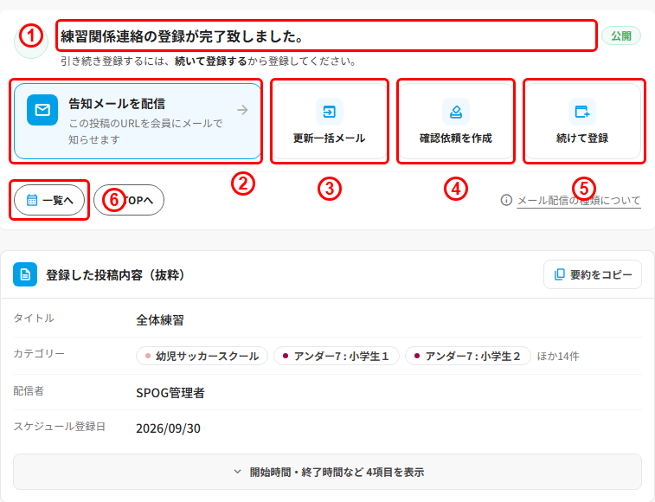Select the アンダー7 : 小学生１ category chip
The height and width of the screenshot is (502, 655).
(x=337, y=356)
